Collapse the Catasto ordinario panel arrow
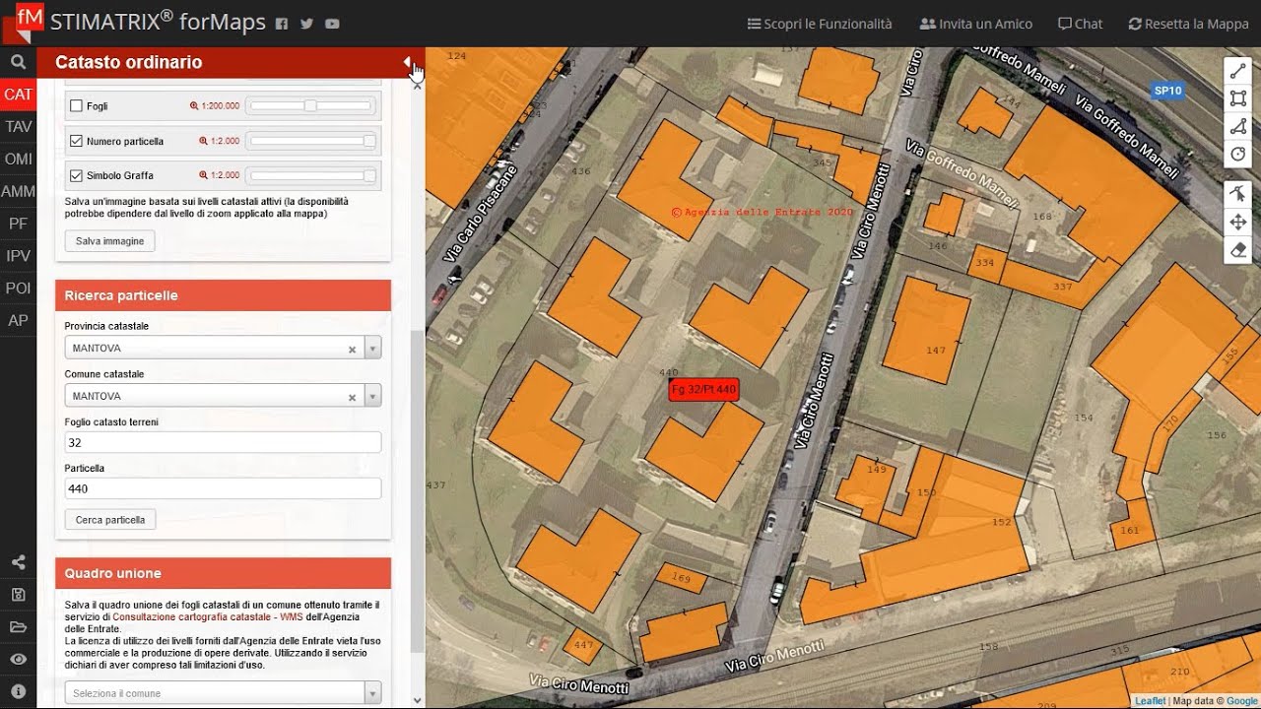The image size is (1261, 709). pyautogui.click(x=407, y=62)
